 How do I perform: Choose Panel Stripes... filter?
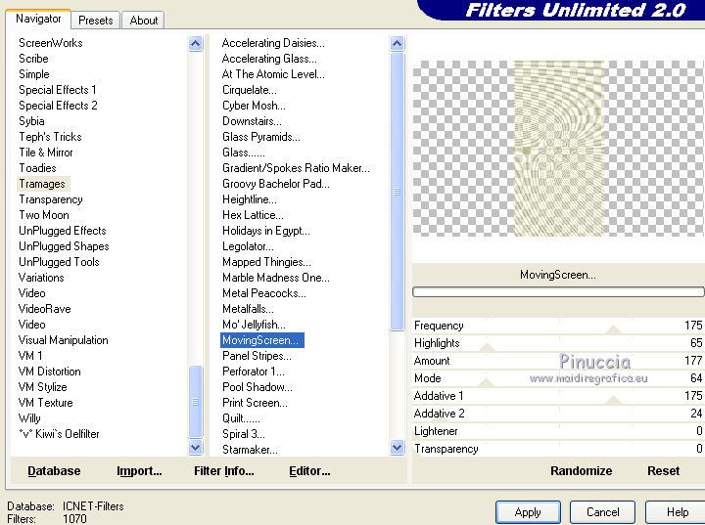(x=257, y=356)
